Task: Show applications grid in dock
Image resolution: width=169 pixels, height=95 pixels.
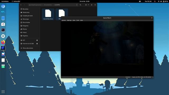Action: click(3, 92)
